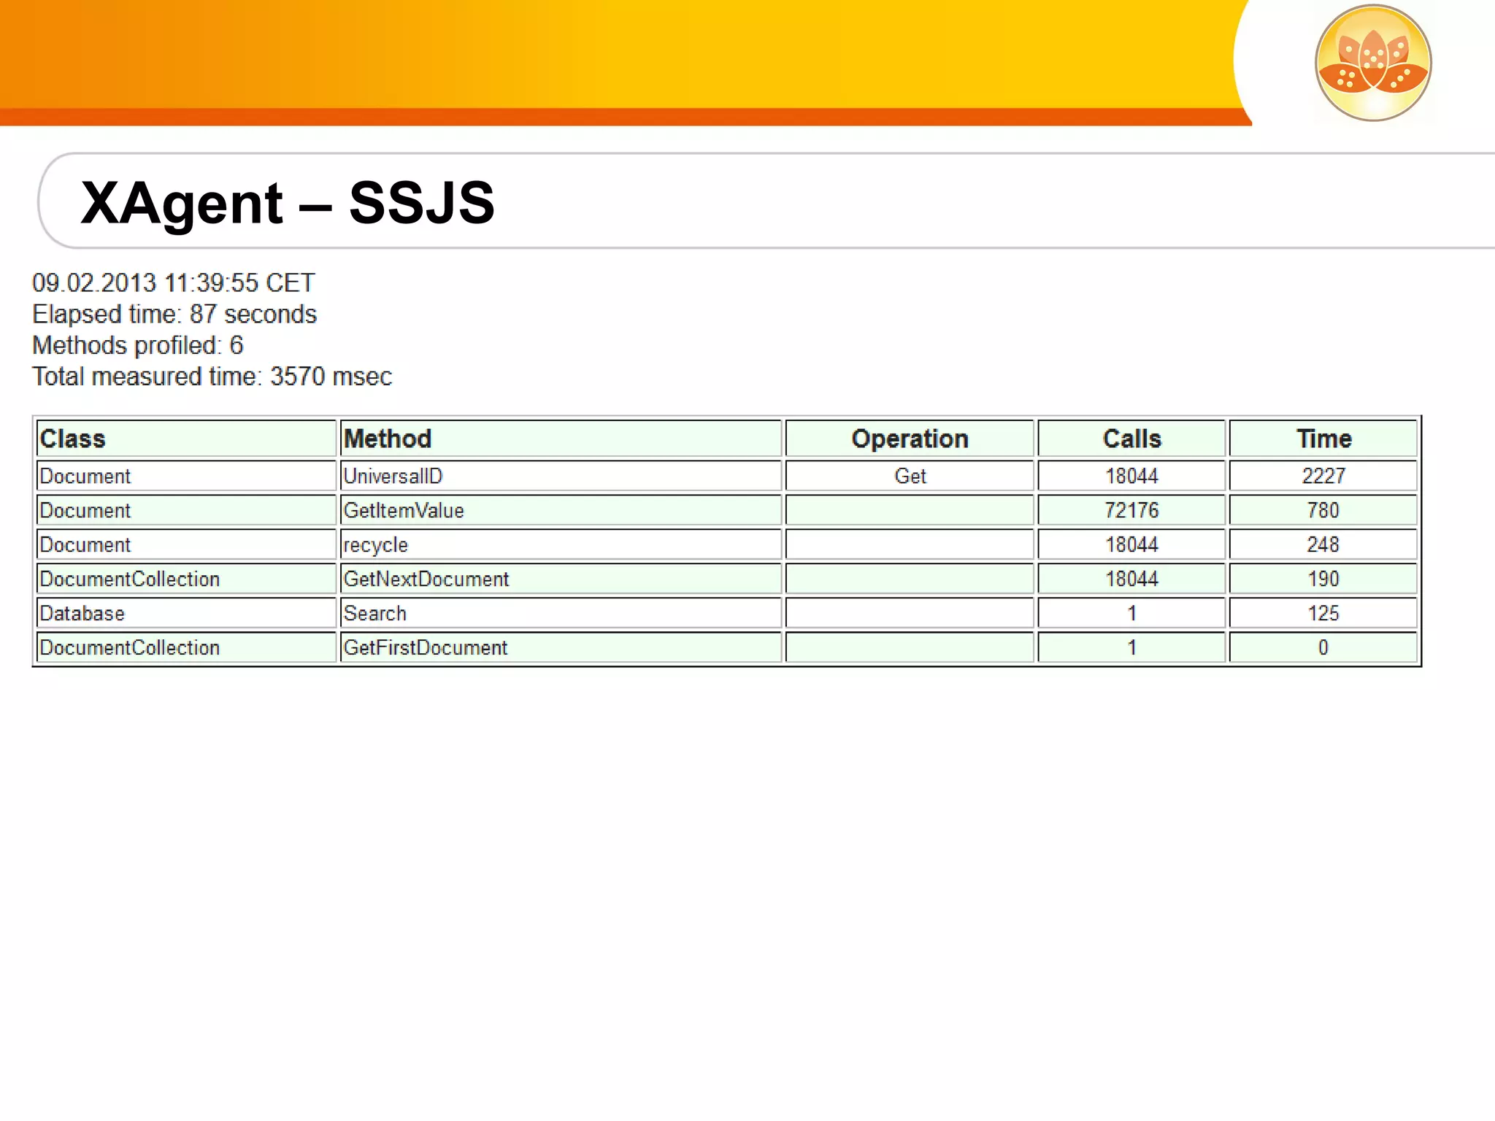
Task: Click the 'Method' column header
Action: (x=561, y=439)
